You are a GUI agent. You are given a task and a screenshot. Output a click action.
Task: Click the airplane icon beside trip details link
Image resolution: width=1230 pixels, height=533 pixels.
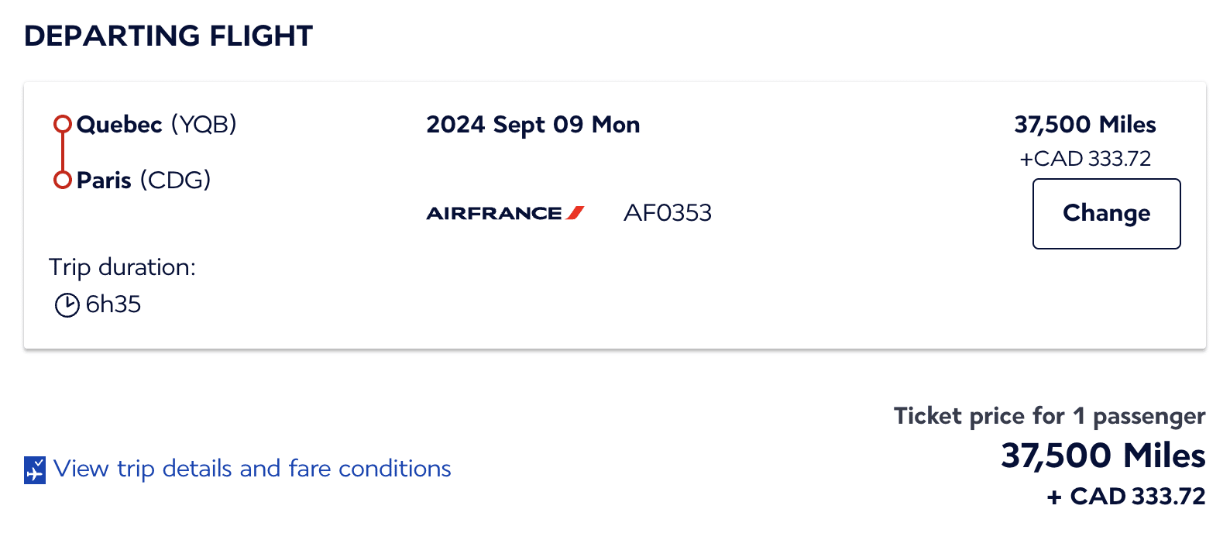(35, 469)
